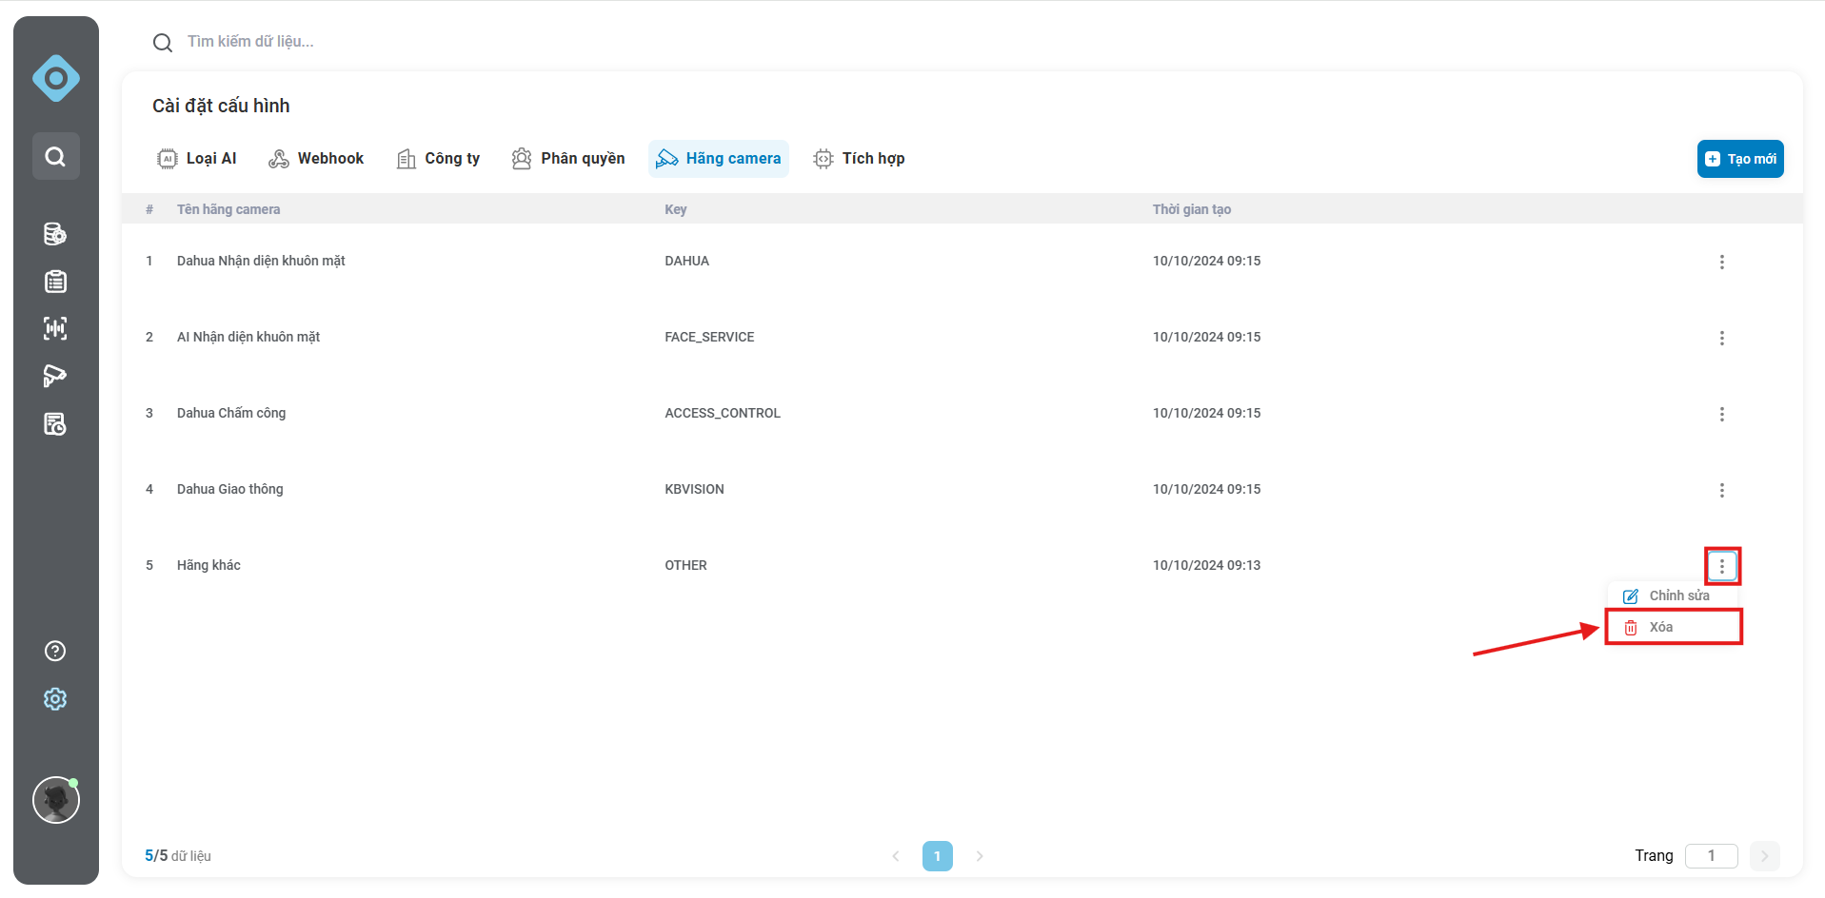The image size is (1825, 898).
Task: Toggle actions menu for Hãng khác row
Action: pos(1721,566)
